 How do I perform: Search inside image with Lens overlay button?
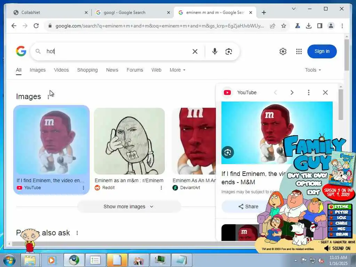pos(228,152)
